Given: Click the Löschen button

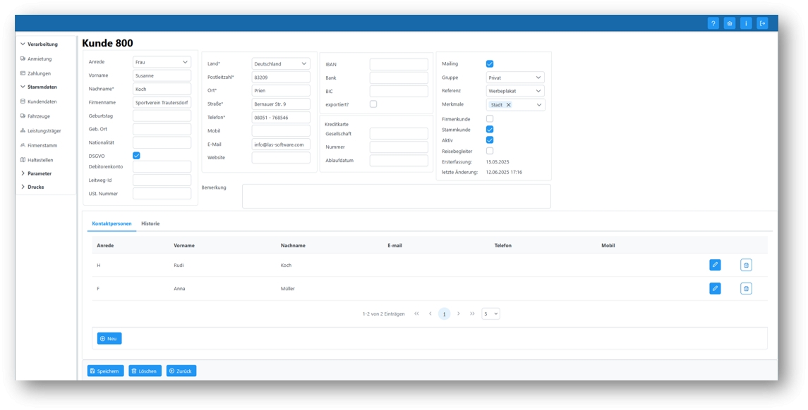Looking at the screenshot, I should click(x=145, y=371).
